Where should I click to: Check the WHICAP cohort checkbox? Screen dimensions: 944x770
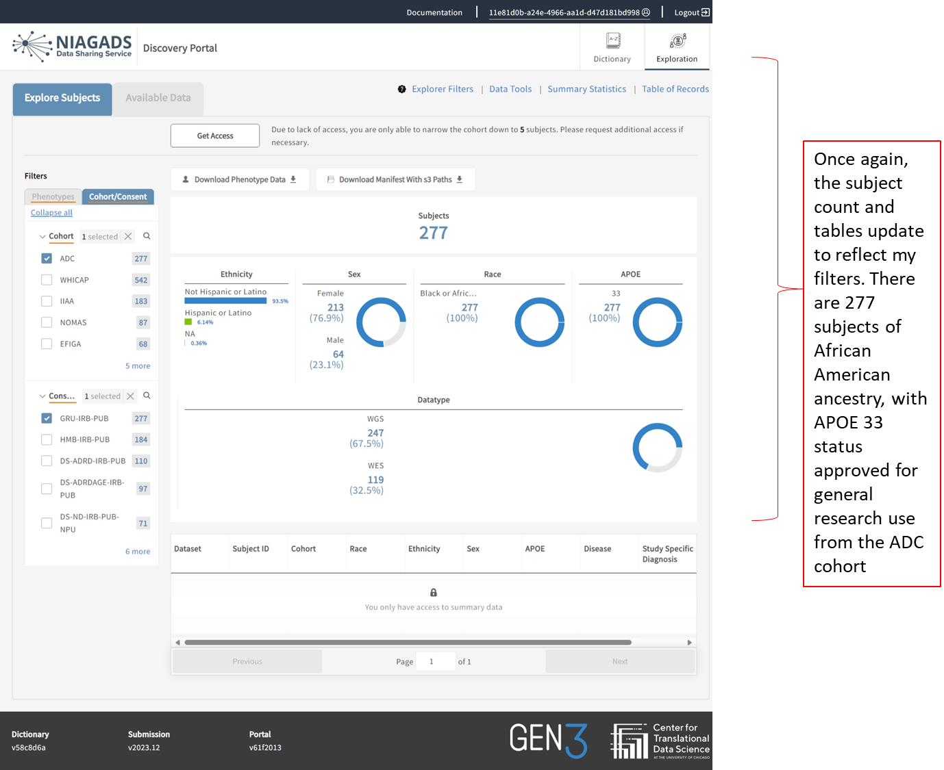tap(47, 280)
